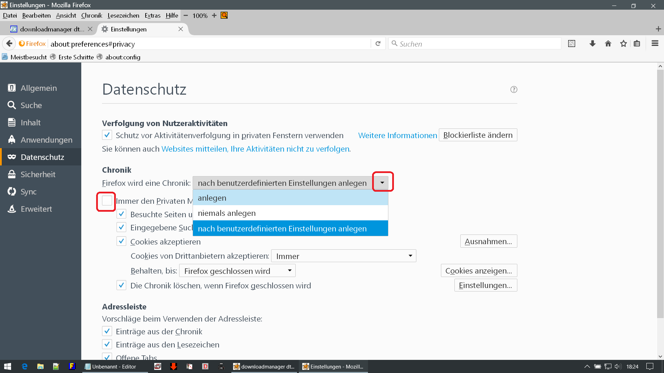Open Sicherheit in the sidebar
The image size is (664, 373).
click(x=38, y=174)
